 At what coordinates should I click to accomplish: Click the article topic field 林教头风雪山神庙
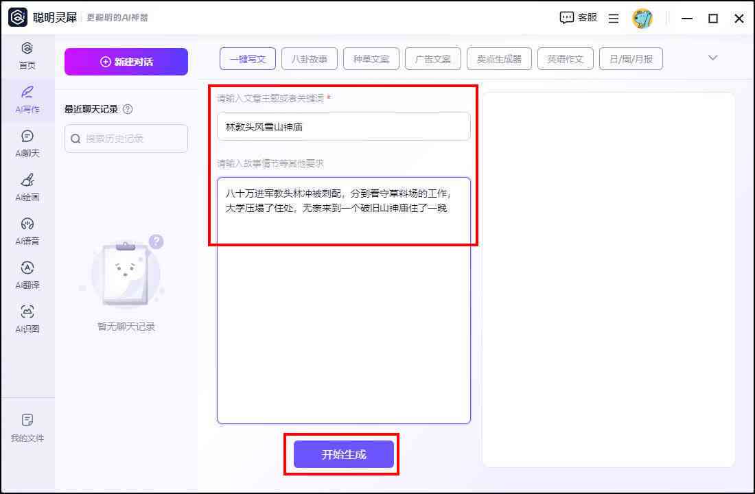344,127
